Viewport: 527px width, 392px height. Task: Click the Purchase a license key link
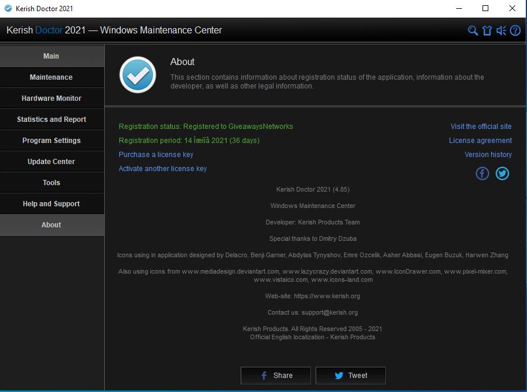(156, 155)
